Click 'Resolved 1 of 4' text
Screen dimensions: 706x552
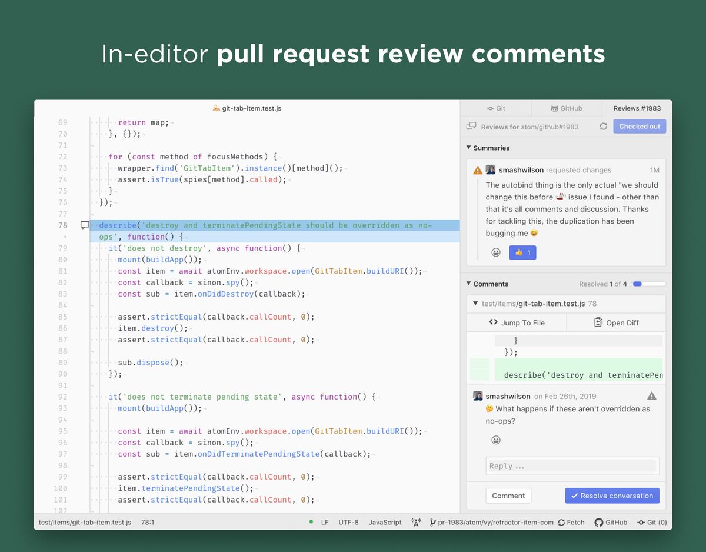tap(602, 284)
